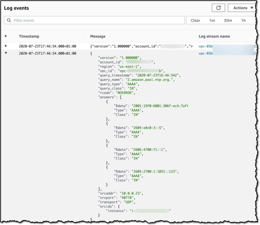
Task: Click the Log events heading
Action: 16,8
